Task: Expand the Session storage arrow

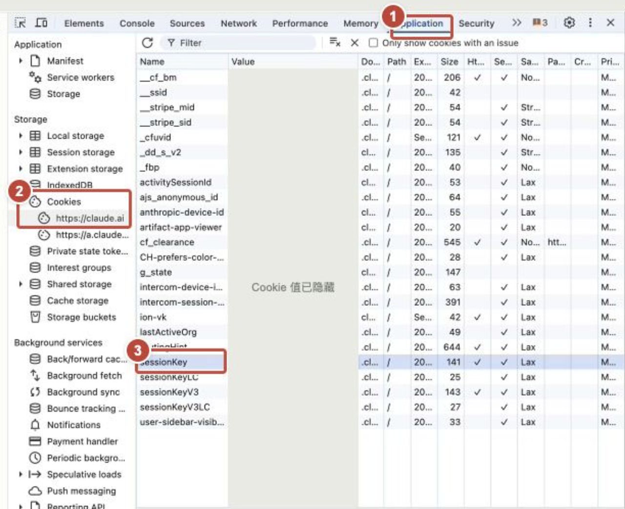Action: point(21,152)
